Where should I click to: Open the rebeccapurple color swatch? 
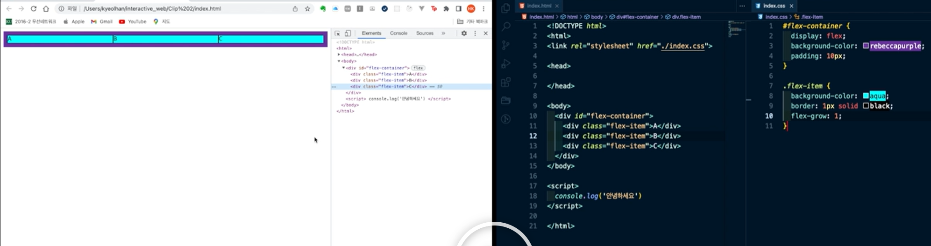click(866, 46)
